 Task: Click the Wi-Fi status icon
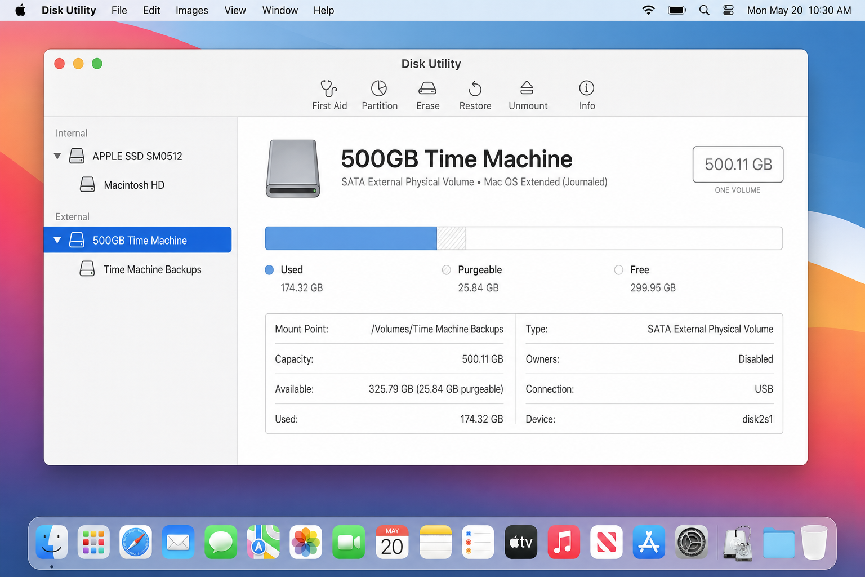649,10
